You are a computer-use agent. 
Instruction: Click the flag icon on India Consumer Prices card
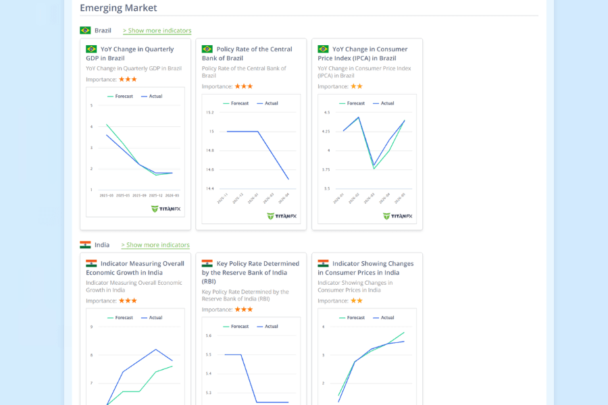coord(323,263)
